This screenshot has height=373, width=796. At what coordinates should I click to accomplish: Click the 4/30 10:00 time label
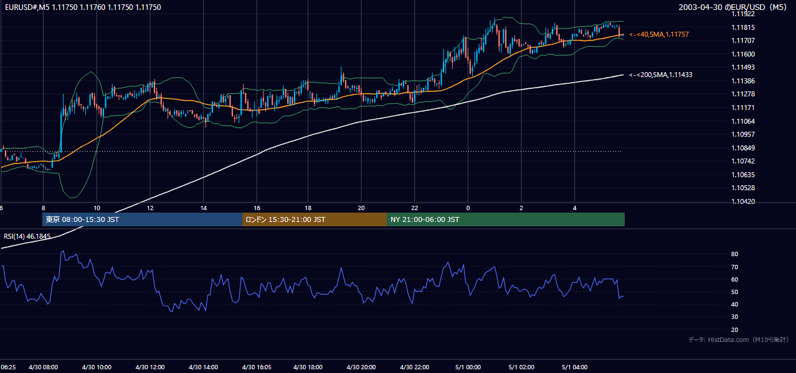pyautogui.click(x=97, y=367)
